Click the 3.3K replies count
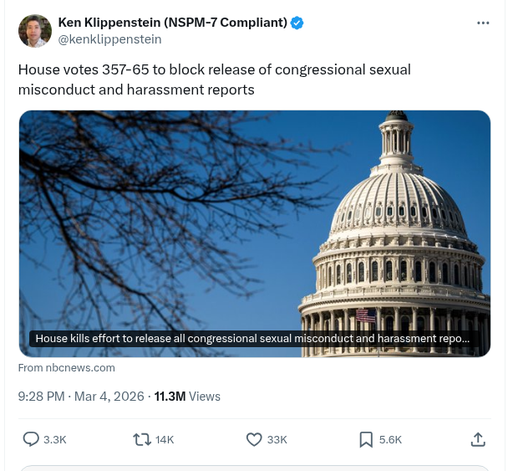Viewport: 508px width, 471px height. point(55,439)
